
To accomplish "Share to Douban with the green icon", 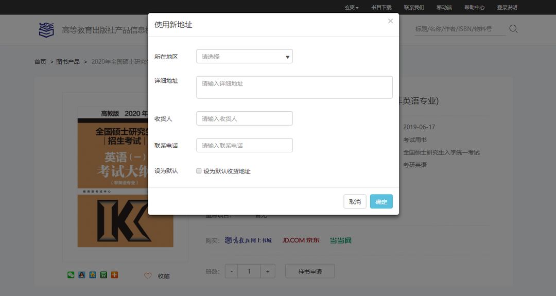I will pos(103,275).
